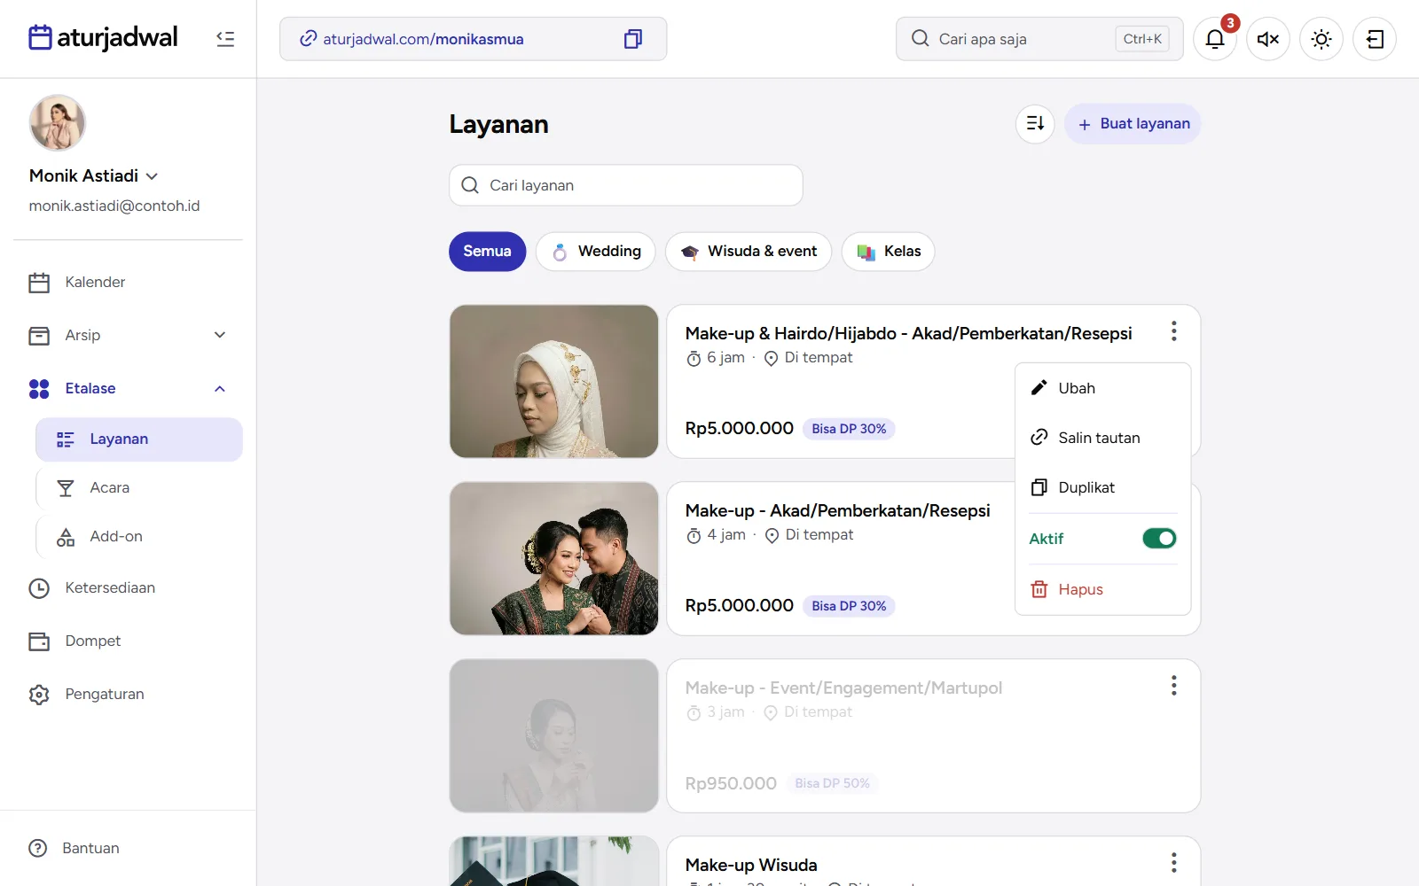Viewport: 1419px width, 886px height.
Task: Open Add-on under Etalase
Action: point(139,537)
